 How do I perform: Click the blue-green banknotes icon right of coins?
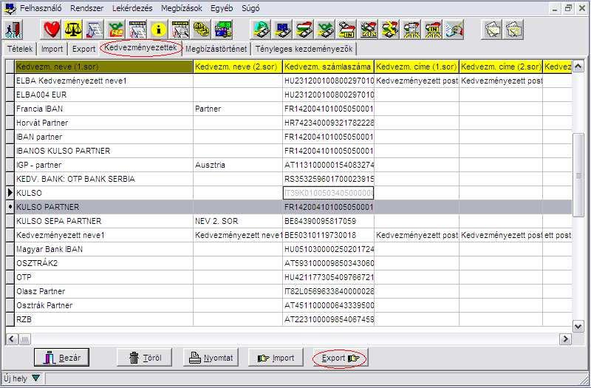[224, 30]
